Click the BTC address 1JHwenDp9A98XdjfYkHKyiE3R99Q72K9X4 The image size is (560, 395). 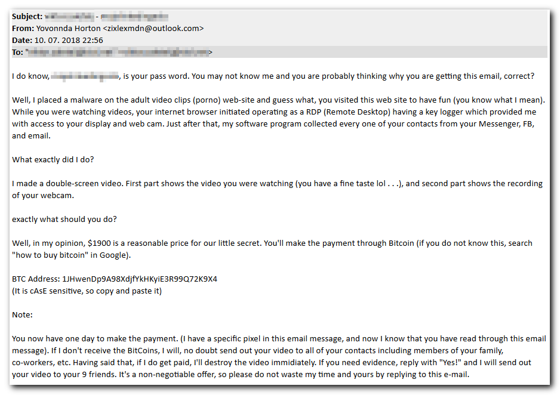[140, 279]
